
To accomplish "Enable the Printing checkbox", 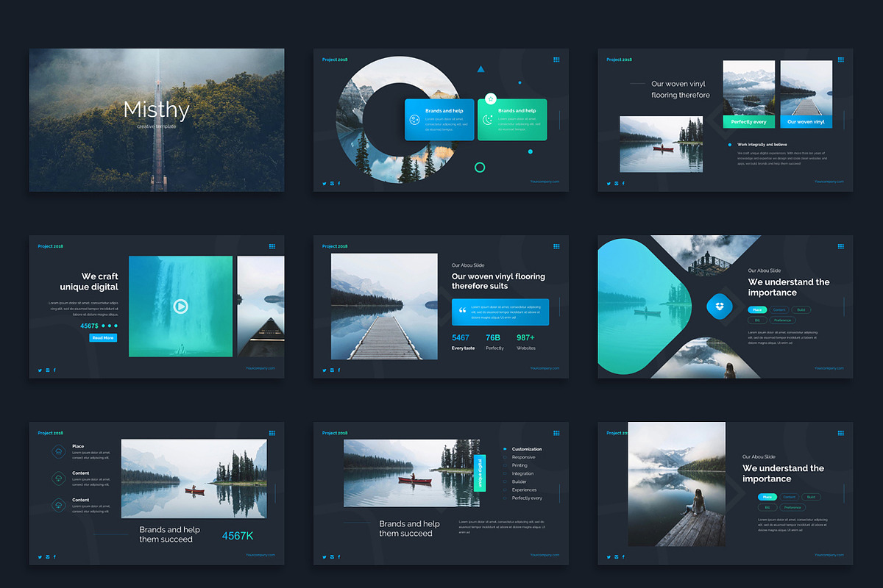I will 505,465.
